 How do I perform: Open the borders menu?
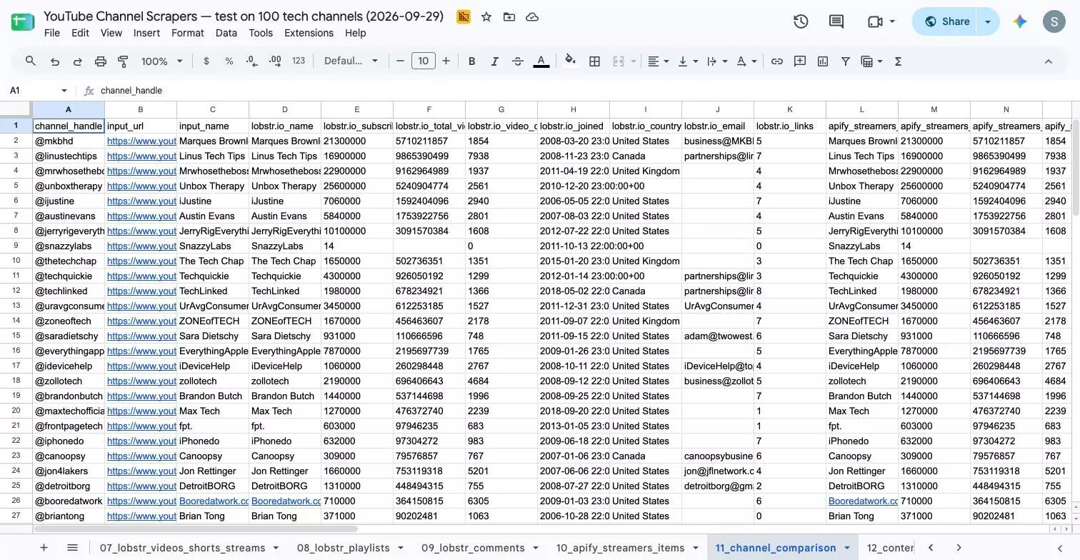[594, 61]
